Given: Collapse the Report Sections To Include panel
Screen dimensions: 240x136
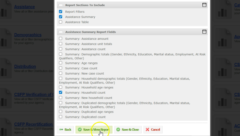Looking at the screenshot, I should pos(204,5).
